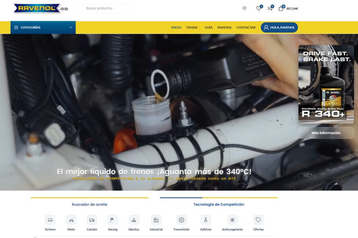This screenshot has height=238, width=358.
Task: Click the Náutica label
Action: [134, 229]
